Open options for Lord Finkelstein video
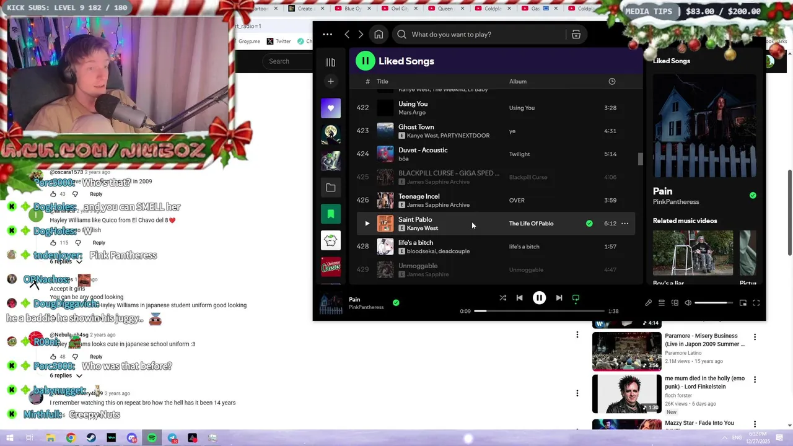 pos(755,380)
